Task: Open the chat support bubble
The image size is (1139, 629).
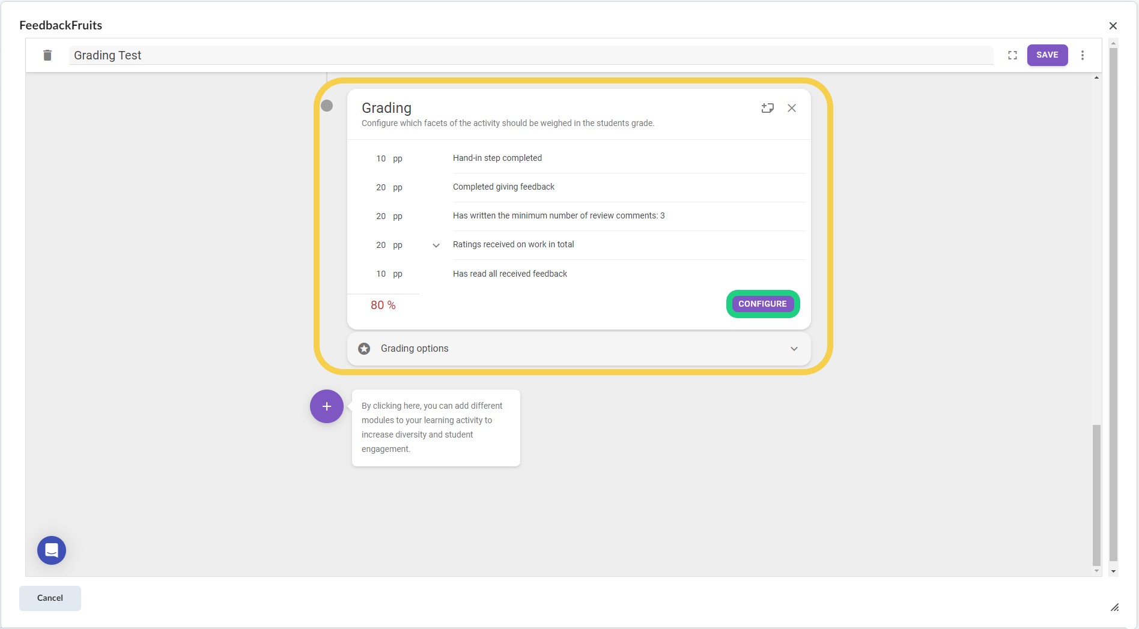Action: point(52,550)
